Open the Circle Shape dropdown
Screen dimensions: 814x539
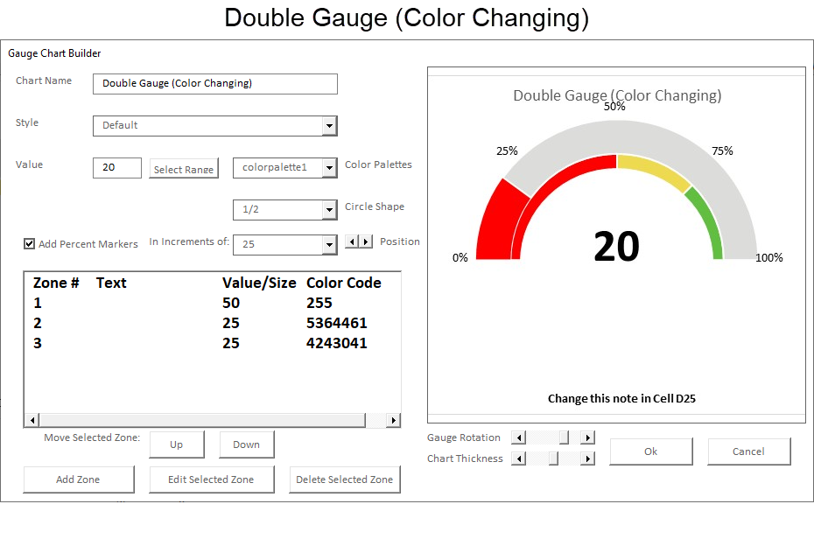[x=331, y=209]
